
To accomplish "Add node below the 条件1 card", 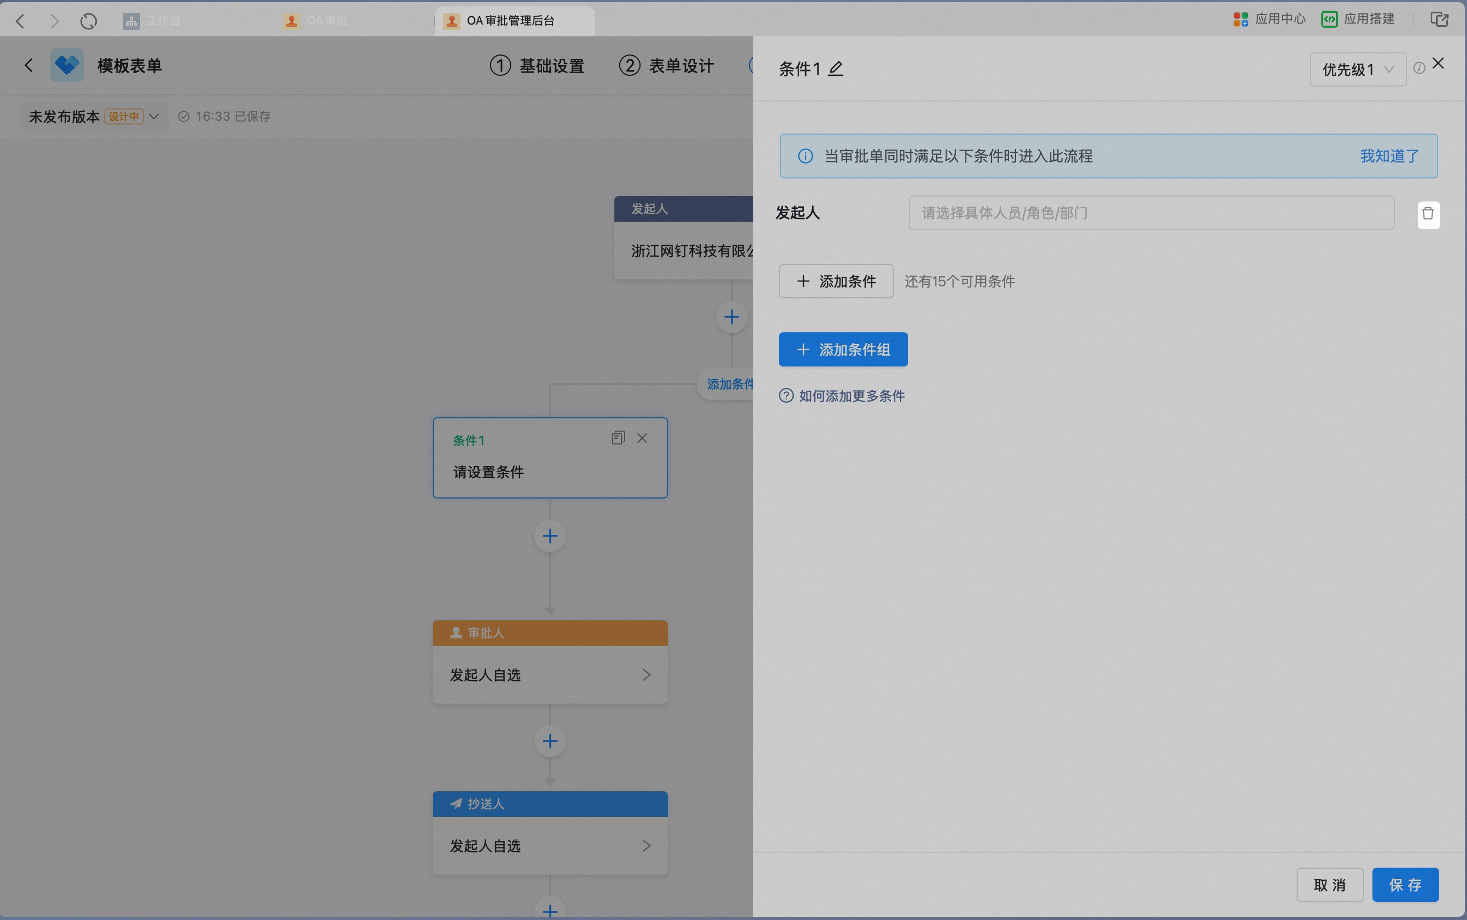I will (x=550, y=536).
